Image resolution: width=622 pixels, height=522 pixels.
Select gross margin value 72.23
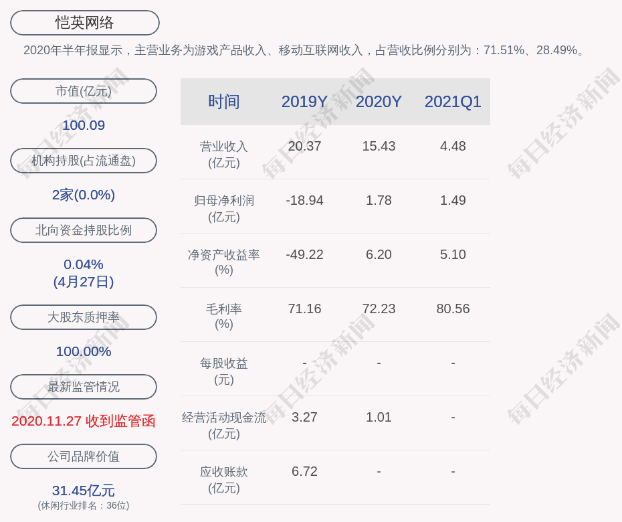[x=379, y=309]
